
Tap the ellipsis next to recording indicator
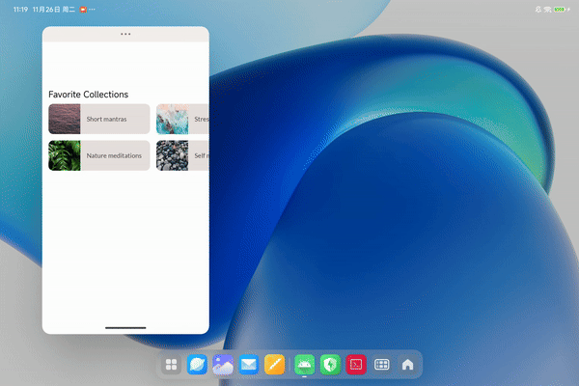(92, 10)
